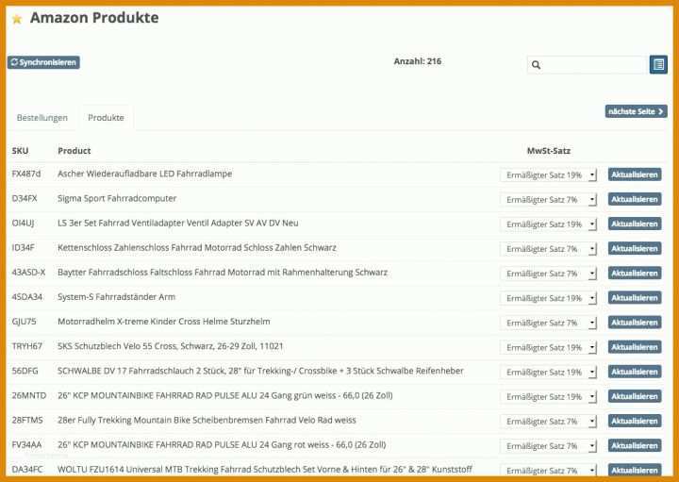Select product Motorradhelm X-treme Kinder Cross
The height and width of the screenshot is (482, 679).
[164, 322]
